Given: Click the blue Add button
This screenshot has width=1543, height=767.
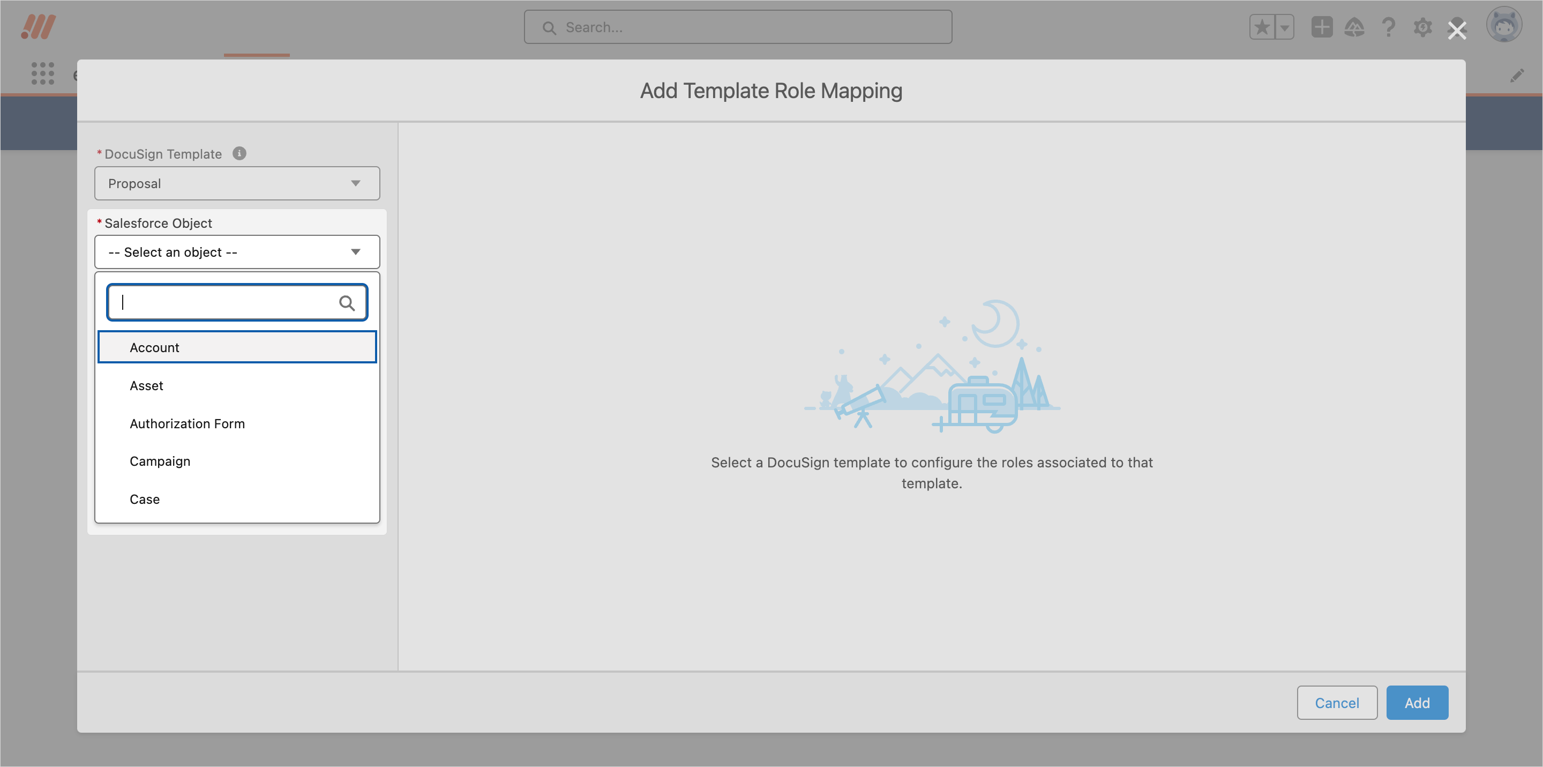Looking at the screenshot, I should (x=1417, y=703).
